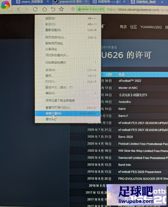
Task: Click the undo closed-tab arrow icon
Action: [x=53, y=9]
